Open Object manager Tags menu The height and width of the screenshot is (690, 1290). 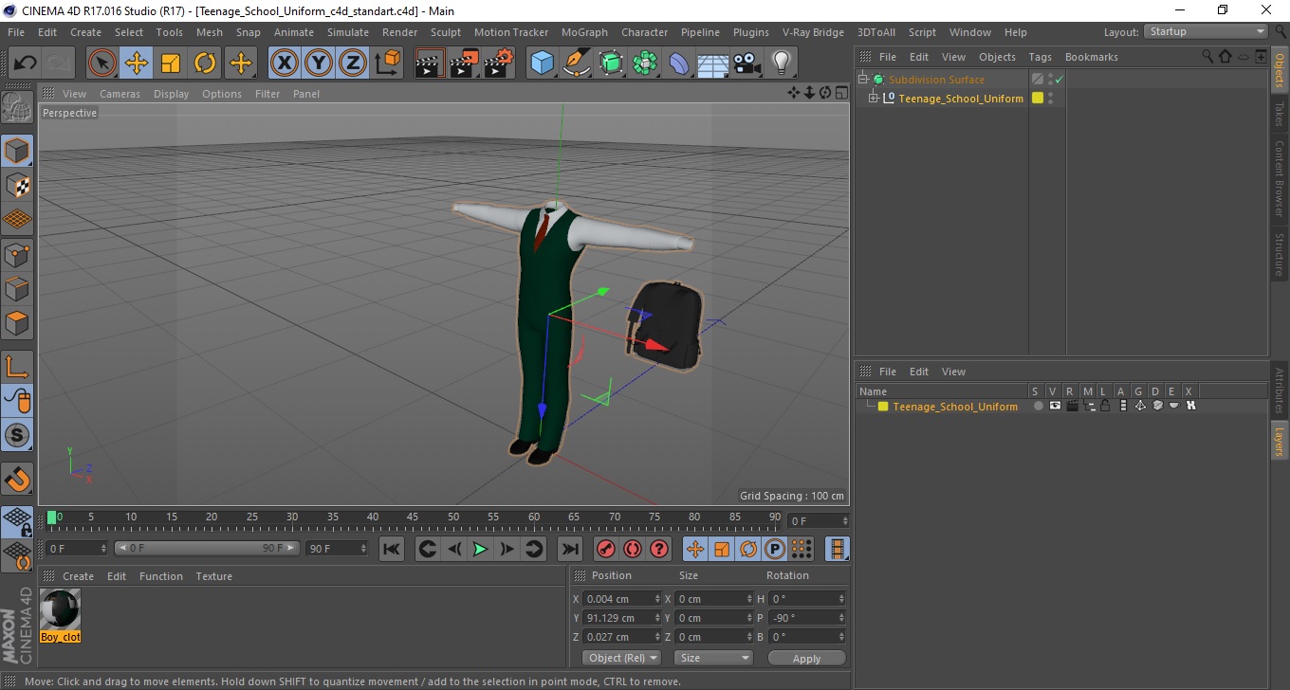1040,57
